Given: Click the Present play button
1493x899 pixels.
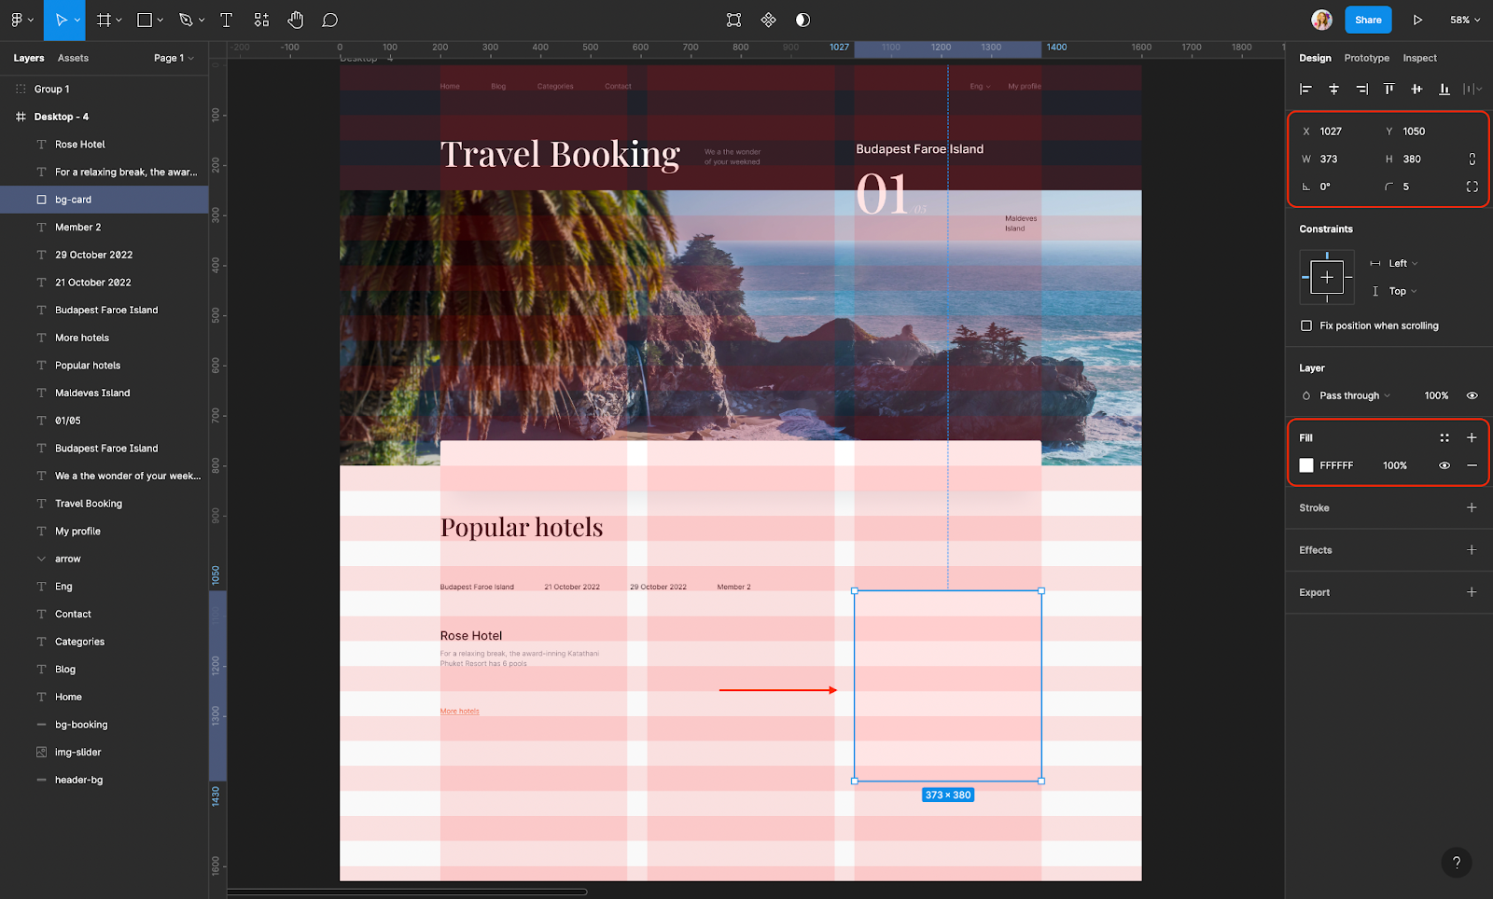Looking at the screenshot, I should pos(1417,20).
